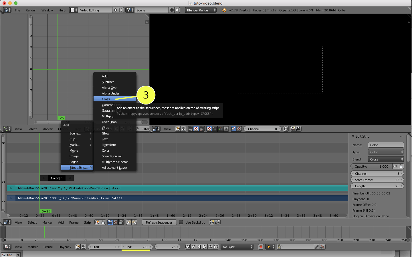
Task: Play animation in reverse
Action: tap(199, 247)
